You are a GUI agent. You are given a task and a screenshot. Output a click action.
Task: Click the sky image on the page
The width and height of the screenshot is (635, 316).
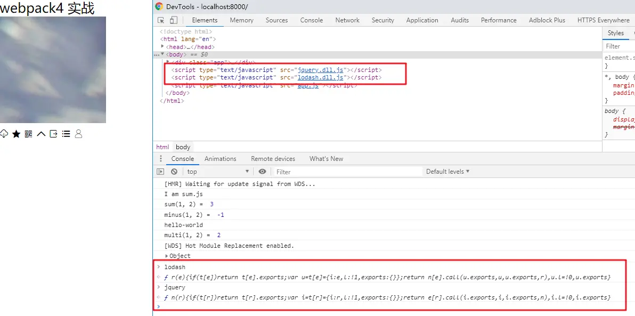pyautogui.click(x=53, y=70)
